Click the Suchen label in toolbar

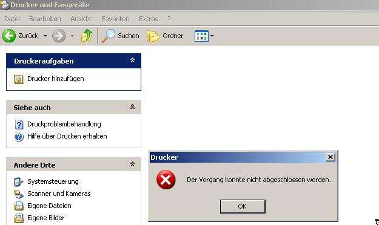[129, 36]
